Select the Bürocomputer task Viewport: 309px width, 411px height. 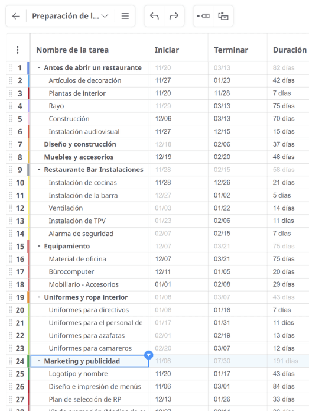click(71, 272)
